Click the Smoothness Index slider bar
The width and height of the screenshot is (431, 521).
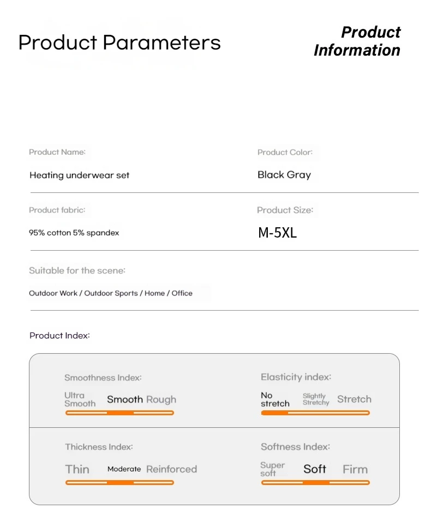[119, 413]
